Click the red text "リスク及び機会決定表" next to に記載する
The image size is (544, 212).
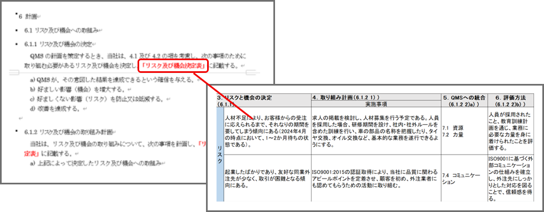click(x=173, y=66)
